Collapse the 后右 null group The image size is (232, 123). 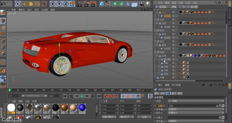point(155,19)
